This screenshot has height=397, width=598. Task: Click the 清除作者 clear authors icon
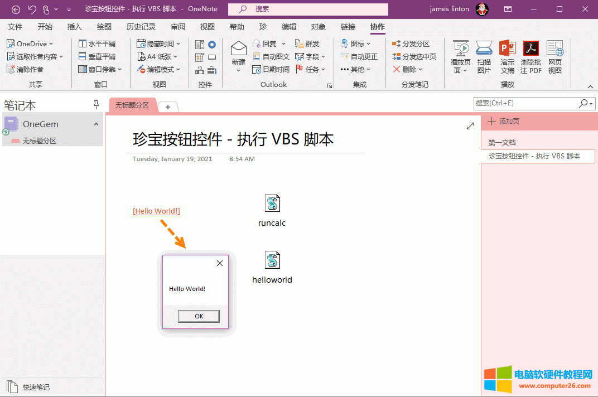click(x=11, y=69)
